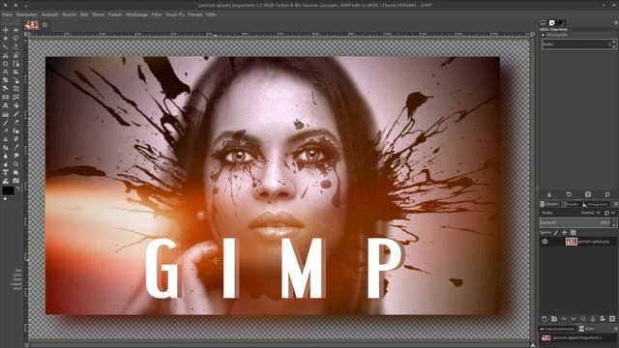Open the Auswahl menu
The height and width of the screenshot is (348, 619).
pyautogui.click(x=49, y=14)
